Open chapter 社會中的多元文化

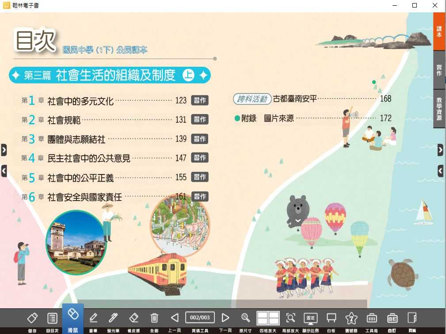coord(80,101)
